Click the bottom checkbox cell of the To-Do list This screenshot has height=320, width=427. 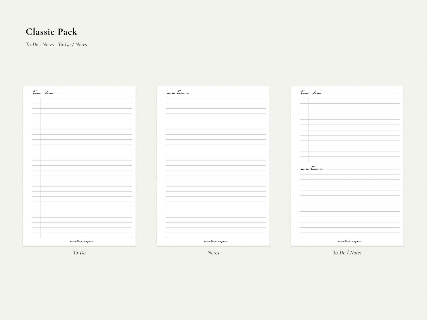pyautogui.click(x=36, y=235)
